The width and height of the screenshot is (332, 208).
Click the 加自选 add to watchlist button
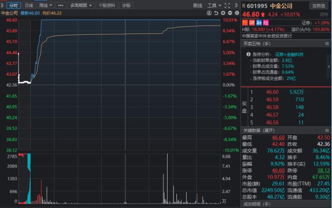(x=319, y=6)
